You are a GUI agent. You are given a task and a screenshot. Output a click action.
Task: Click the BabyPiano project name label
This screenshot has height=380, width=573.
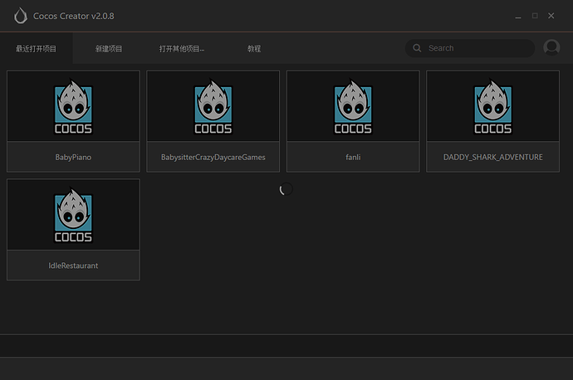tap(73, 158)
